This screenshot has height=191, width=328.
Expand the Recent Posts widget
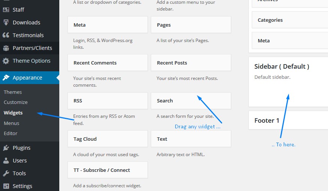pyautogui.click(x=191, y=63)
